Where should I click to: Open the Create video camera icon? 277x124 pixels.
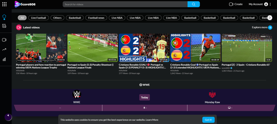click(231, 4)
